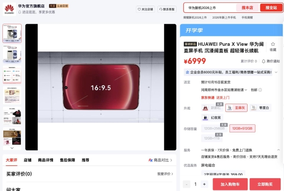The height and width of the screenshot is (191, 284).
Task: Enable price drop alert 降价通知
Action: coord(271,61)
